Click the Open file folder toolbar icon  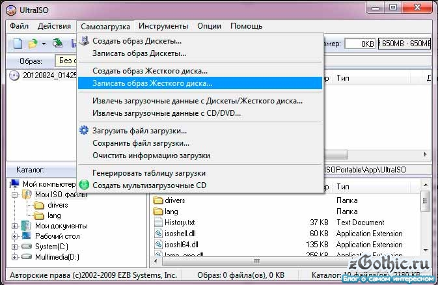click(33, 44)
